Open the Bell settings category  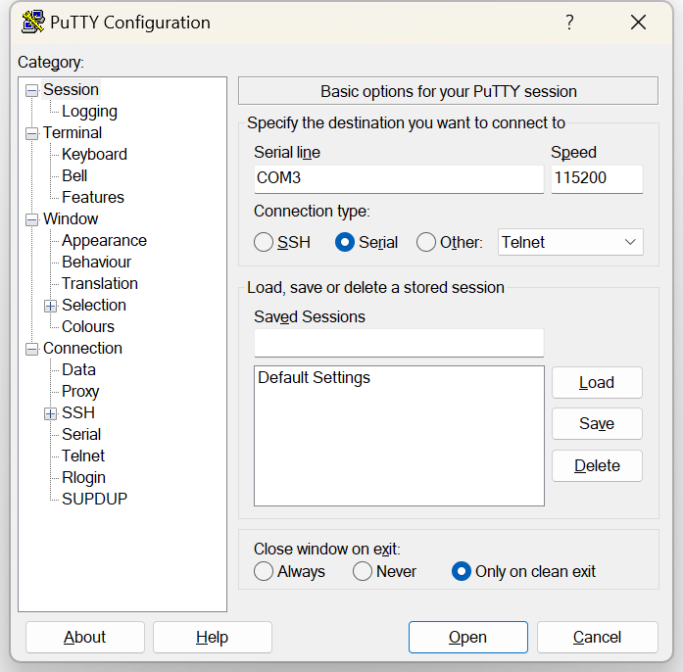74,176
